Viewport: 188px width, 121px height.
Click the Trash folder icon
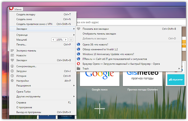coord(78,69)
